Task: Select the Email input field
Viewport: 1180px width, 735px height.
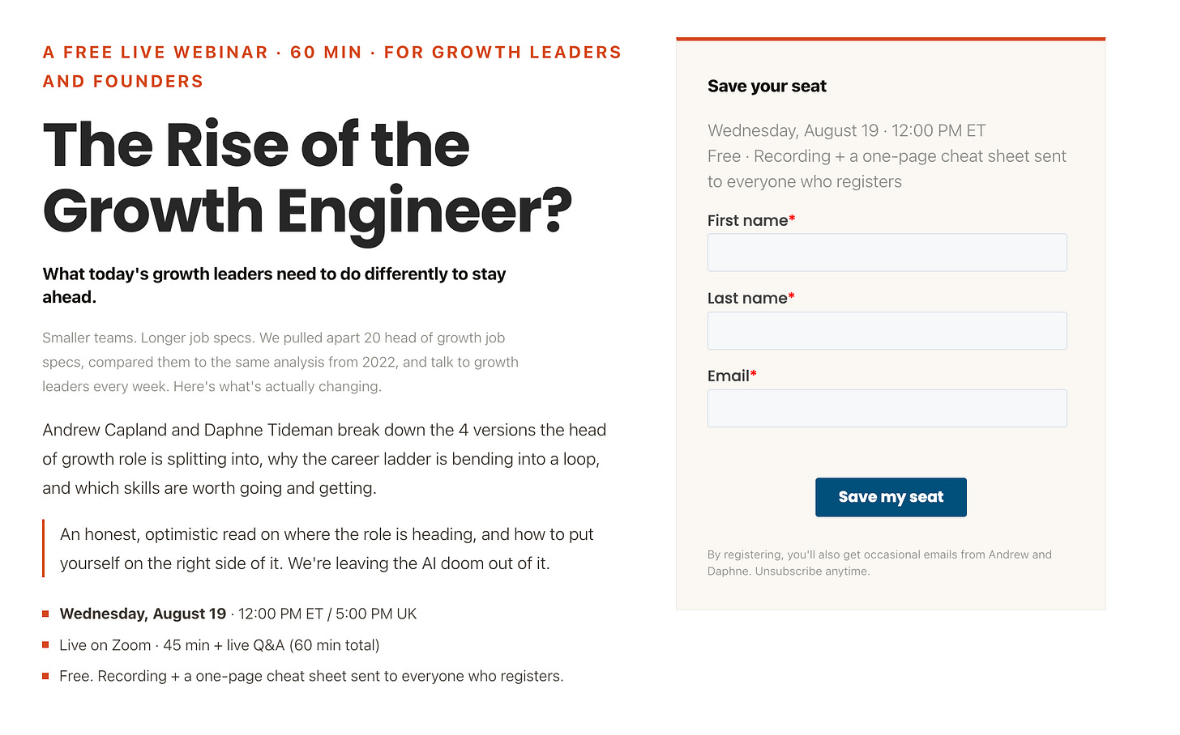Action: coord(887,408)
